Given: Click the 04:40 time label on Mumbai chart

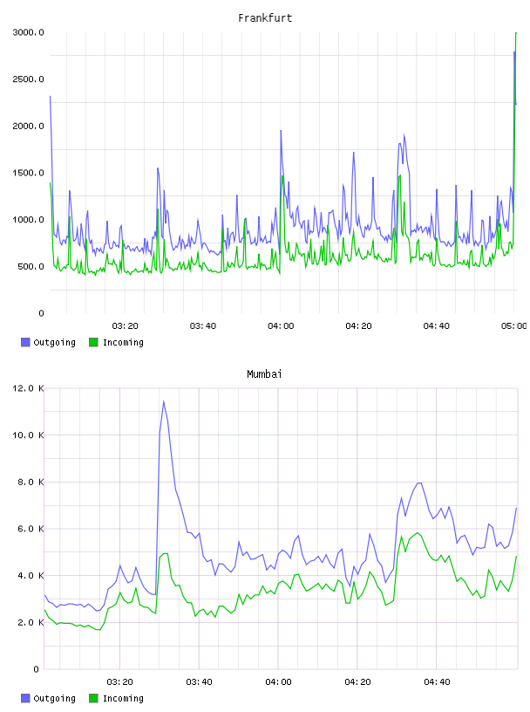Looking at the screenshot, I should coord(437,682).
